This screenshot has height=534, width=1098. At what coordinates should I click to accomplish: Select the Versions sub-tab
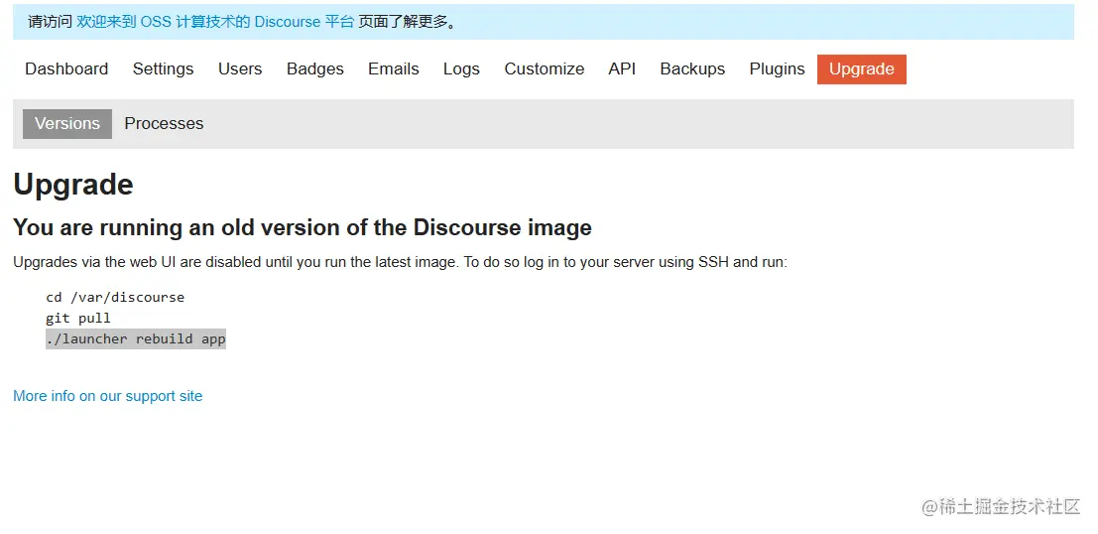(67, 124)
